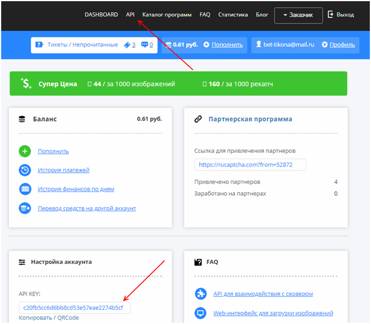Open Web-интерфейс для загрузки изображений

[x=273, y=313]
